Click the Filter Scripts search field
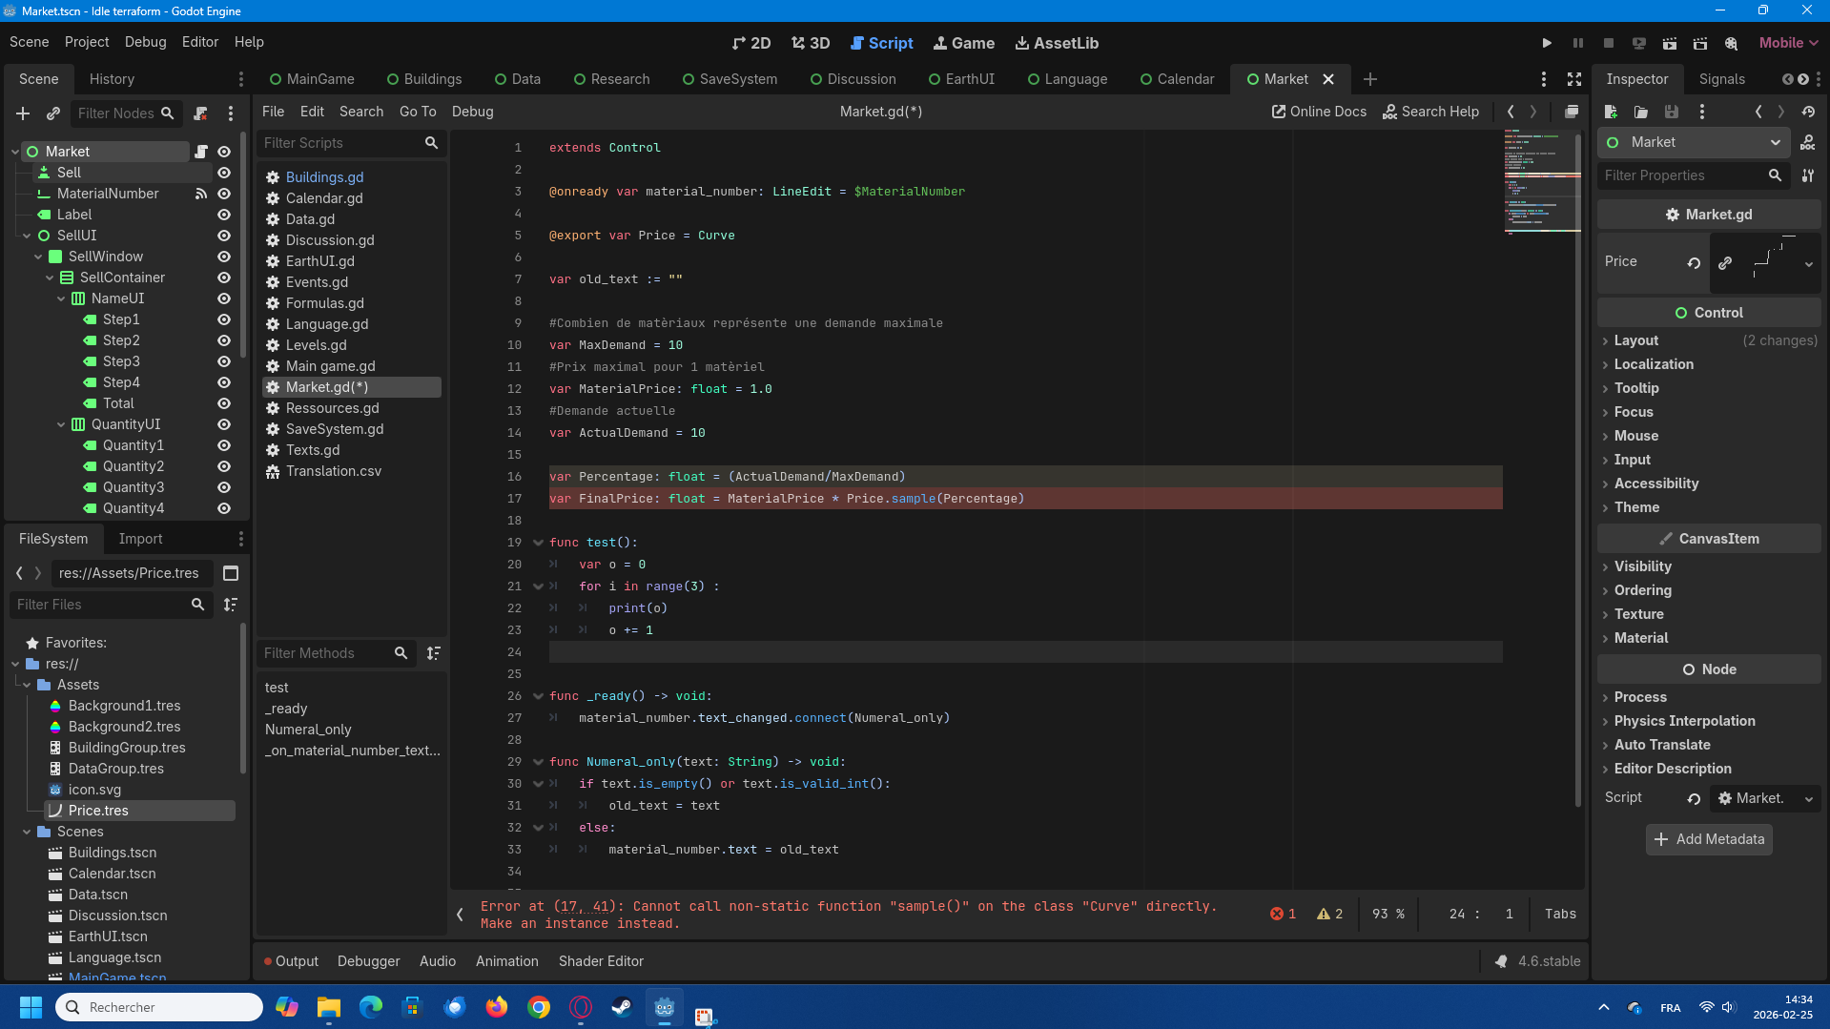1830x1029 pixels. (x=340, y=143)
